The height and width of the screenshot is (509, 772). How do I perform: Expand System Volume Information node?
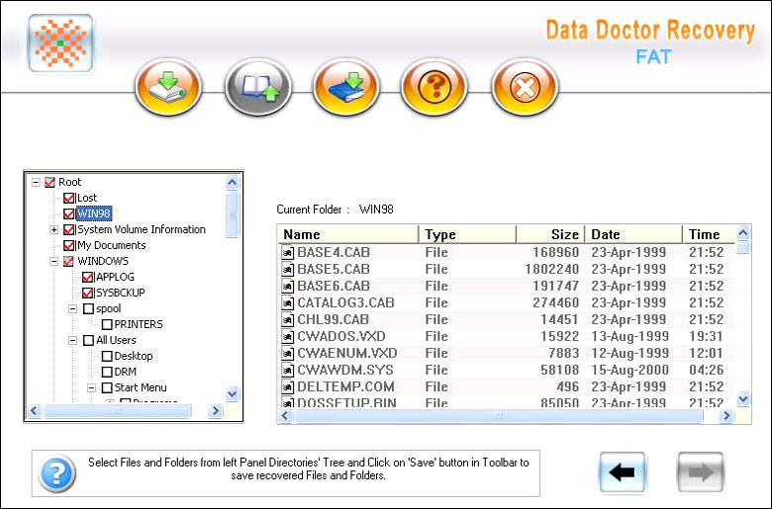coord(54,229)
